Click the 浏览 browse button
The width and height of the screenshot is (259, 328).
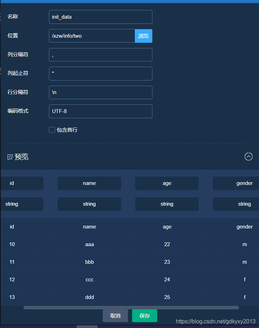143,36
